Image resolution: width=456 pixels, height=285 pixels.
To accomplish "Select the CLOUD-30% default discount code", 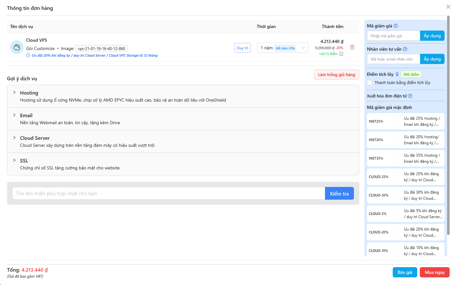I will coord(406,195).
